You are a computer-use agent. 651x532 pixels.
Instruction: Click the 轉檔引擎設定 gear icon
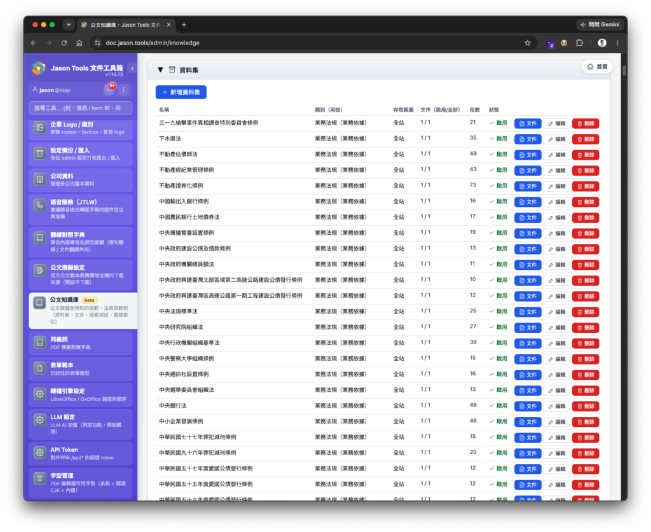[x=40, y=394]
